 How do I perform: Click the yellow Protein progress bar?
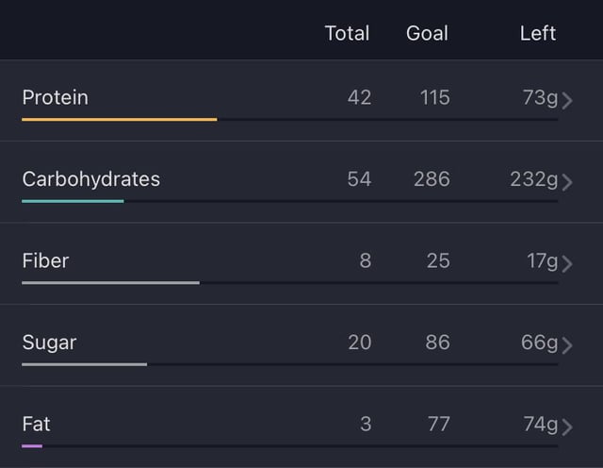(120, 120)
